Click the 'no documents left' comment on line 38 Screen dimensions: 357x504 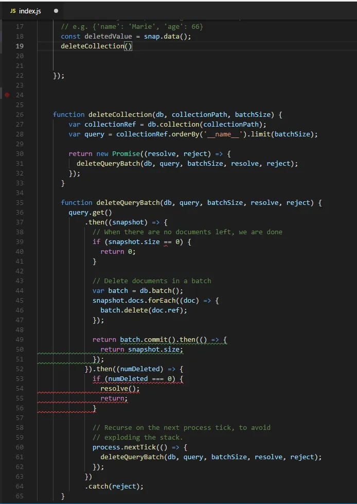point(187,232)
